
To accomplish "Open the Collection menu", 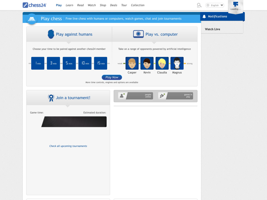I will pos(138,5).
